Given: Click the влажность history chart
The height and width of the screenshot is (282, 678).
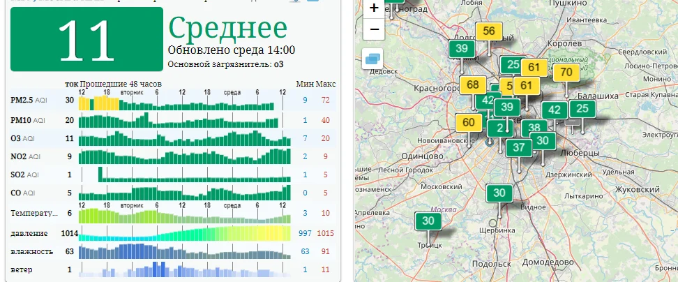Looking at the screenshot, I should 185,251.
